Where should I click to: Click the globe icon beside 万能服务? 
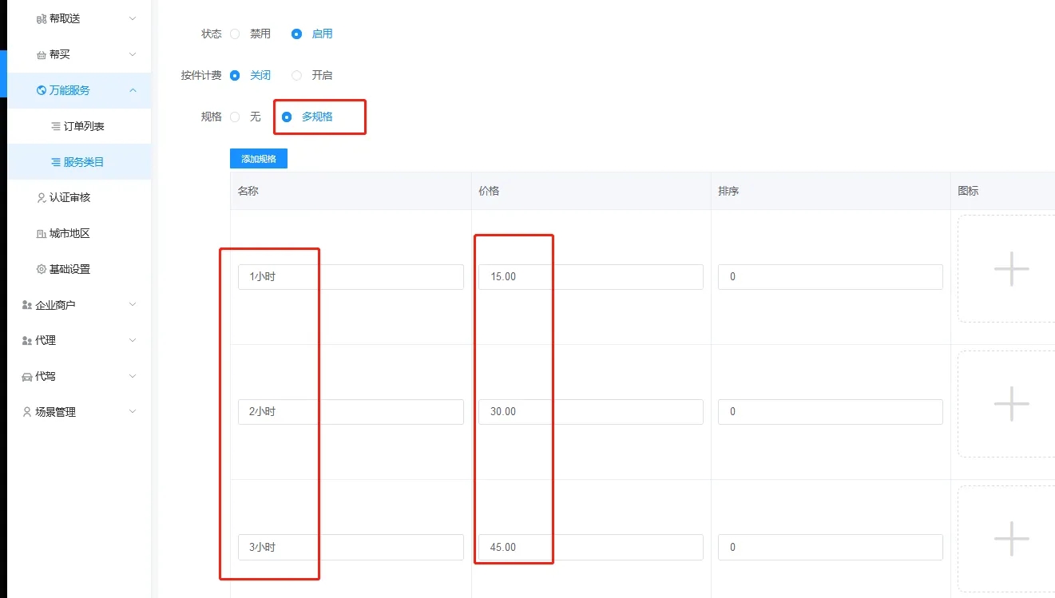pos(42,90)
